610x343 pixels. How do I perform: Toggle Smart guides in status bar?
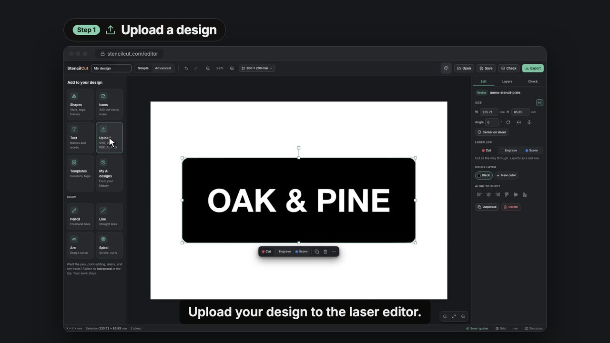pyautogui.click(x=478, y=328)
